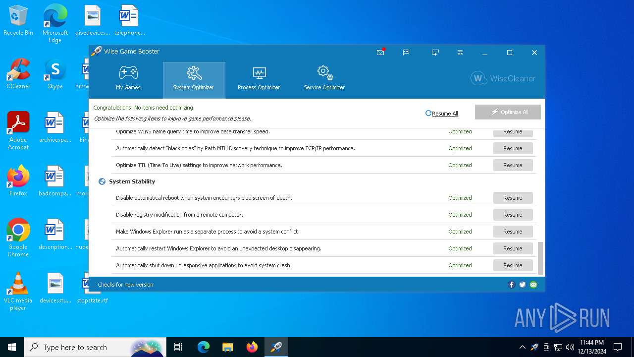Switch to My Games tab
This screenshot has width=634, height=357.
pos(128,79)
